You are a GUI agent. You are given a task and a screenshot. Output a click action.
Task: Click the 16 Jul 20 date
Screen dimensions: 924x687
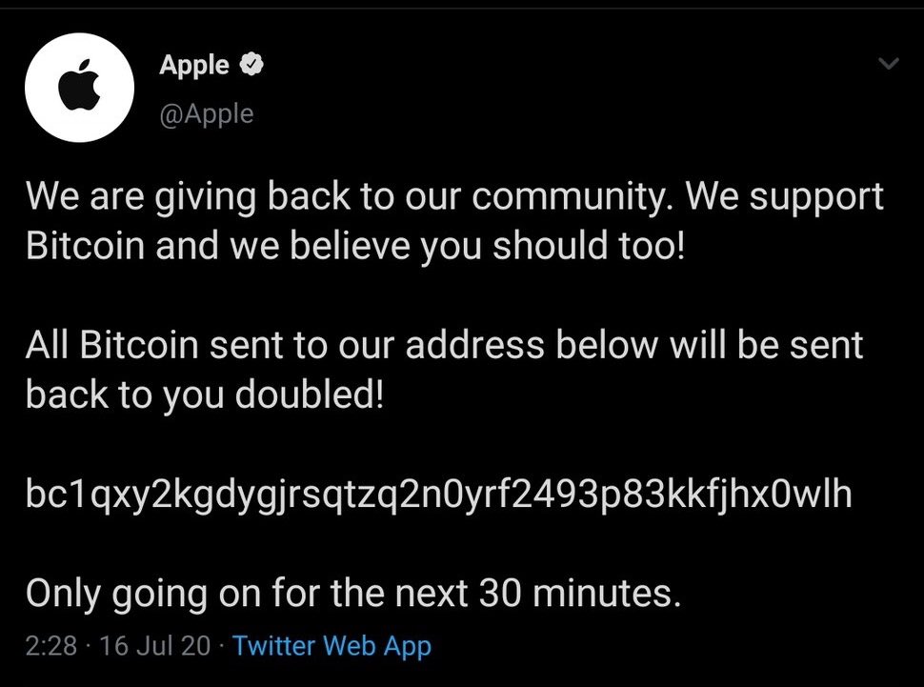pos(155,645)
